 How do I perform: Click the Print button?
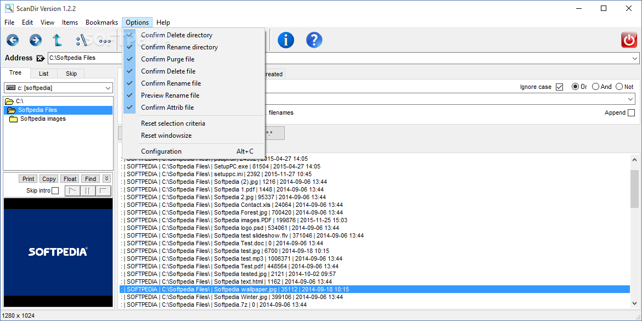tap(28, 179)
